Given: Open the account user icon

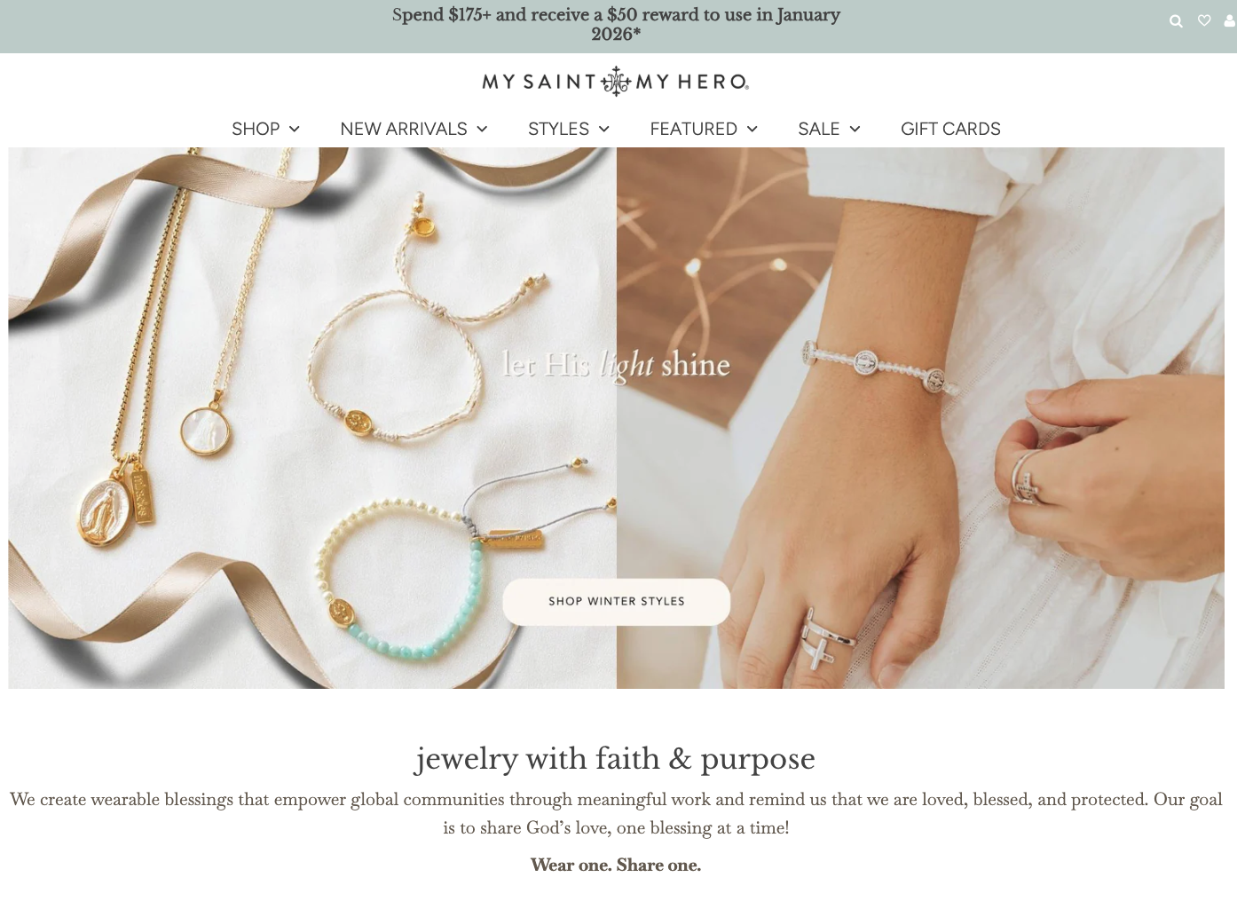Looking at the screenshot, I should (1230, 20).
